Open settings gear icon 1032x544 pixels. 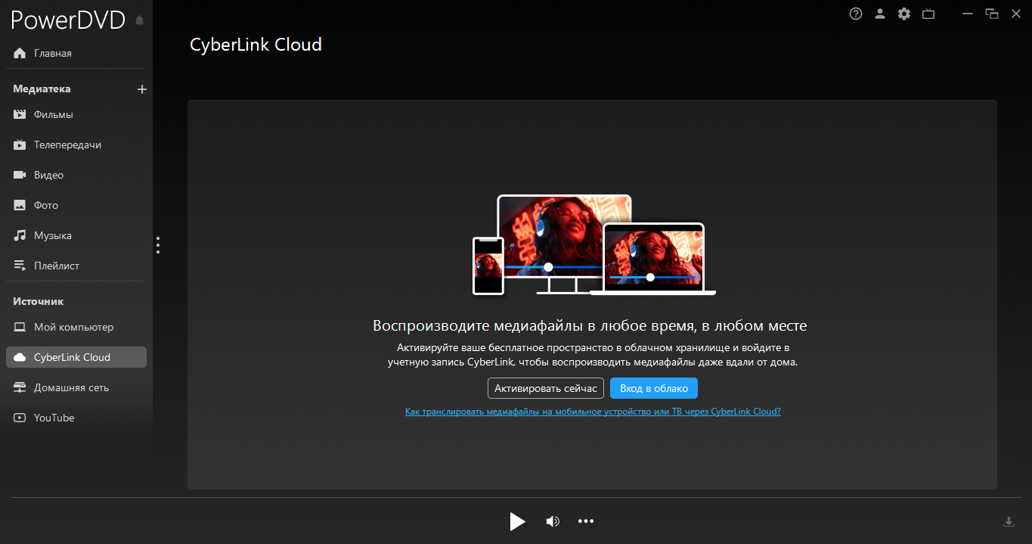click(904, 14)
